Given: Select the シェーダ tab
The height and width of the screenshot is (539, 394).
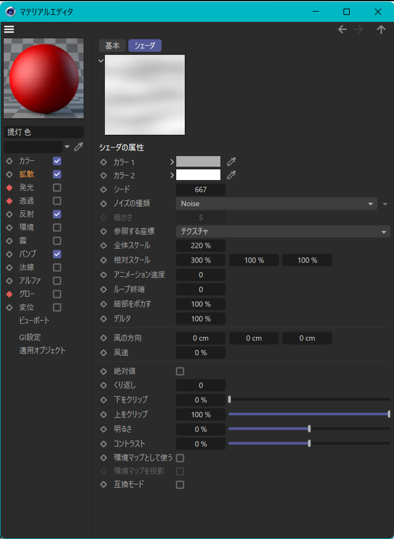Looking at the screenshot, I should pos(145,46).
